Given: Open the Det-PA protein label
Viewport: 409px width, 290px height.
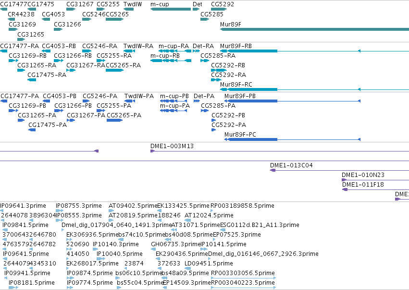Looking at the screenshot, I should coord(204,96).
